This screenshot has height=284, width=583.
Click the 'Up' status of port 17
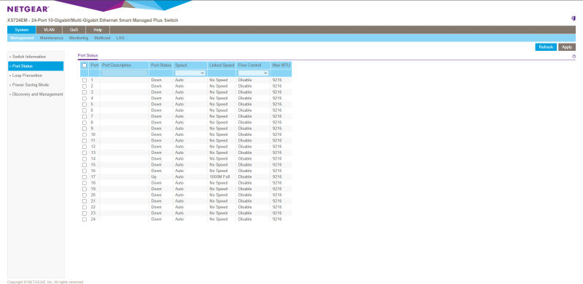154,177
